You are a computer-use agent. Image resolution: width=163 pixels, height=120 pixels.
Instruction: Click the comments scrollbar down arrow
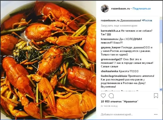tap(161, 89)
